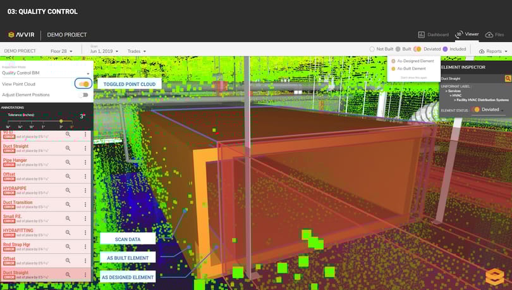
Task: Click the Files cloud upload icon
Action: tap(489, 35)
